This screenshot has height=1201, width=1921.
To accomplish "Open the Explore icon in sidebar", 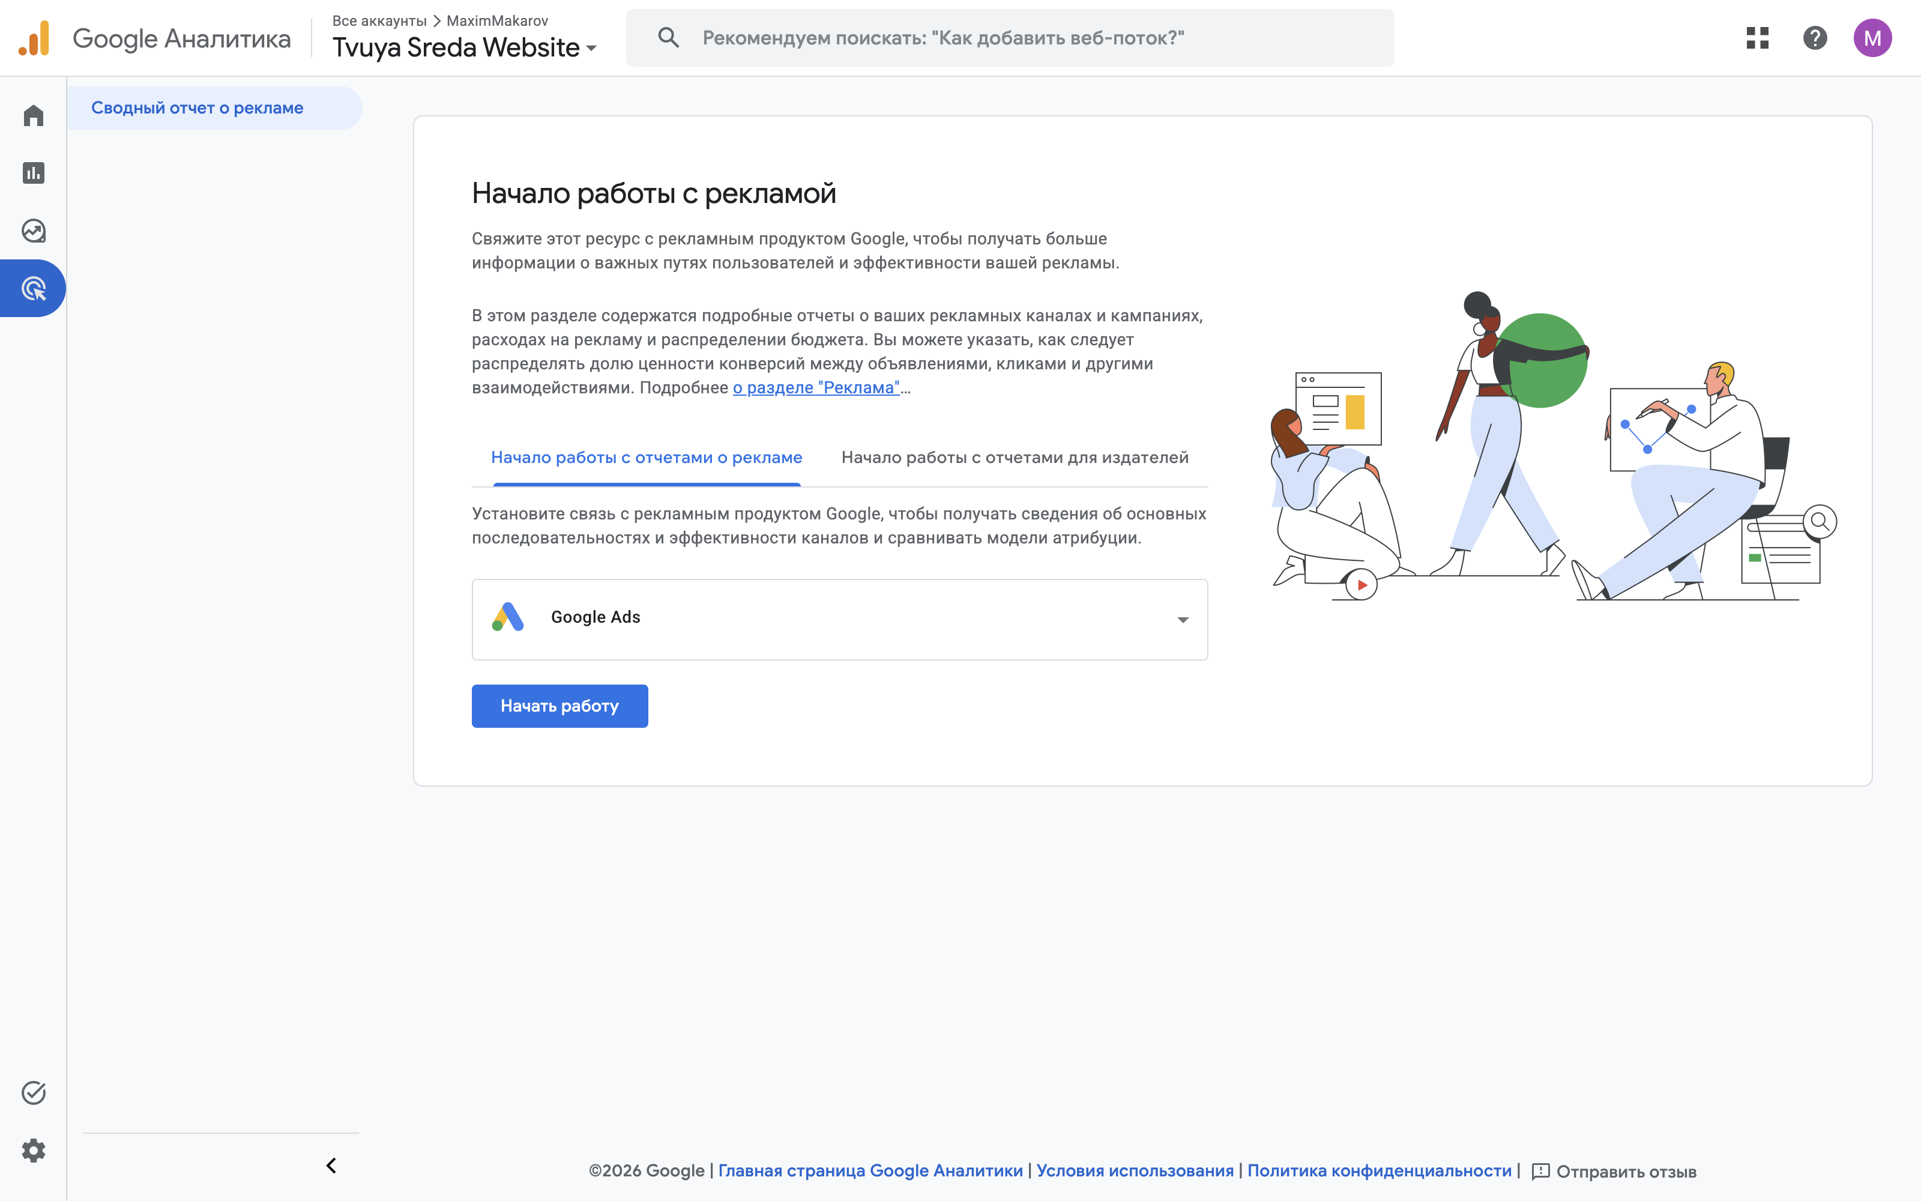I will tap(34, 231).
